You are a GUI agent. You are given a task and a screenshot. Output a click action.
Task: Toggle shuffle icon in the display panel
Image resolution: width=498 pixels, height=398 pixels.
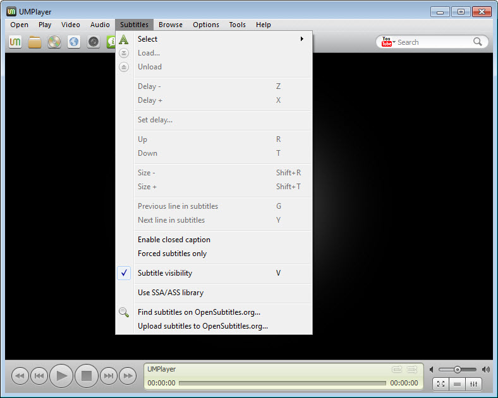[412, 369]
